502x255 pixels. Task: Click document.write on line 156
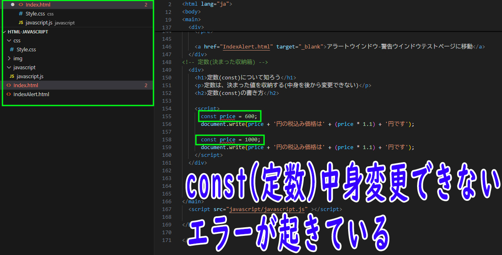(223, 124)
